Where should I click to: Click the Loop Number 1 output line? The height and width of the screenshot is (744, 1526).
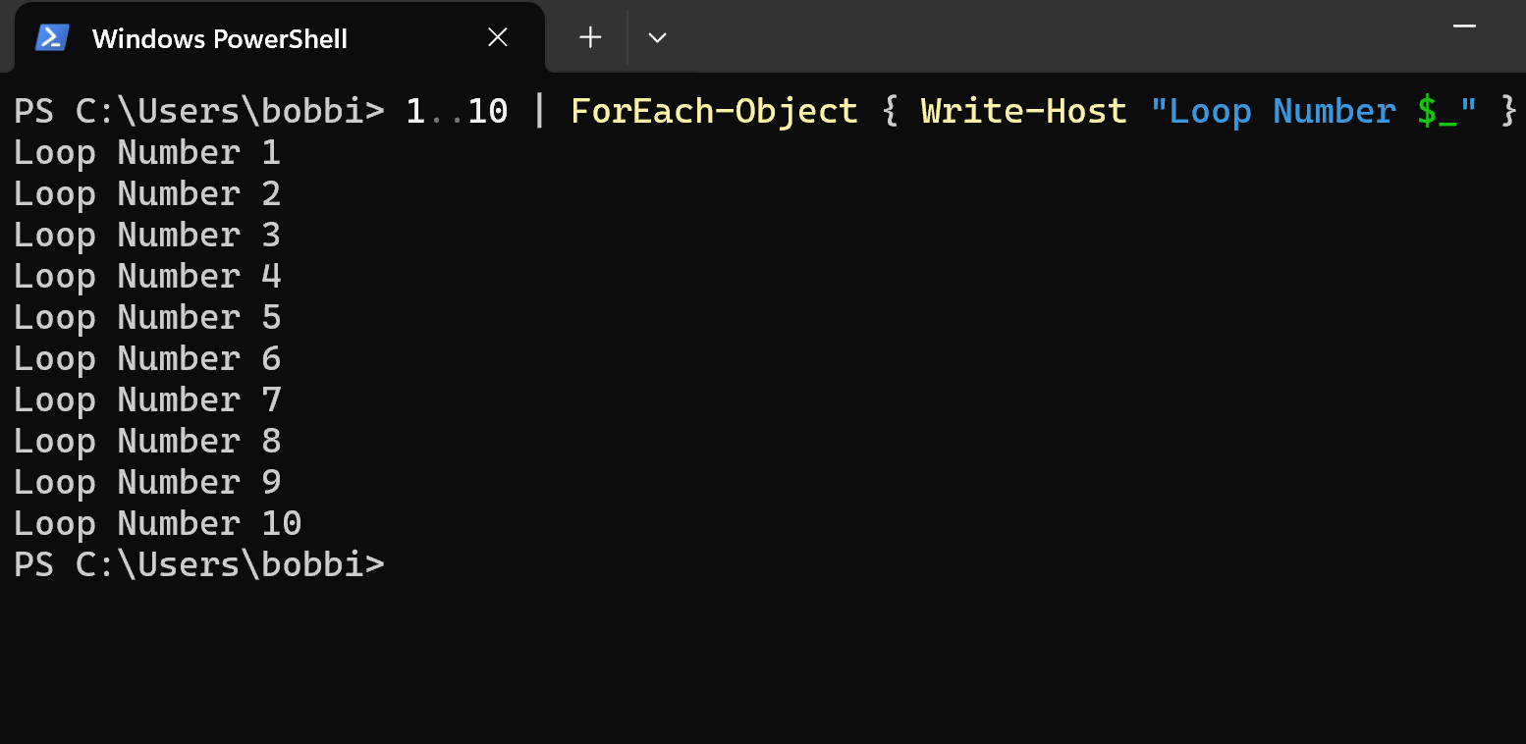click(x=146, y=151)
